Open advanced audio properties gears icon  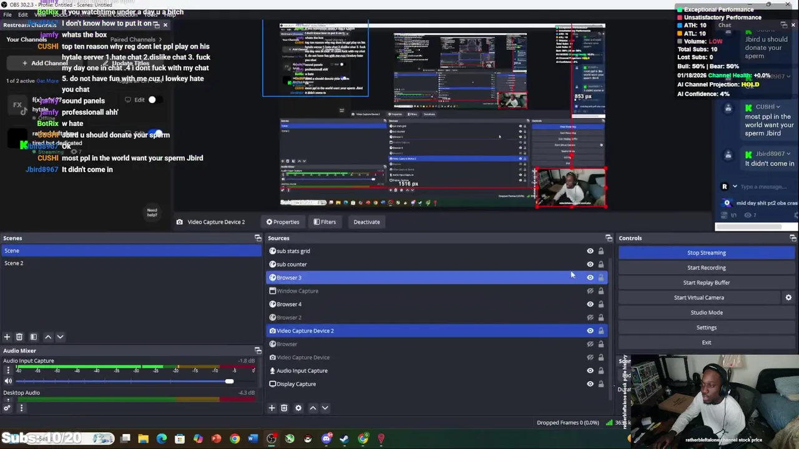(x=7, y=408)
